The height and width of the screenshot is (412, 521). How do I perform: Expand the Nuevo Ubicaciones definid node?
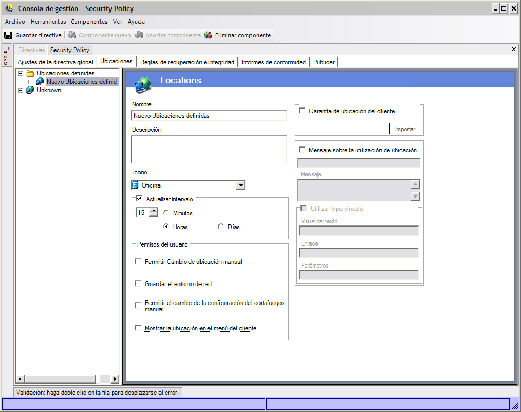coord(31,82)
